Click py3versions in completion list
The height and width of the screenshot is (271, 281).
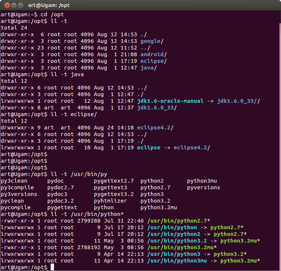19,194
